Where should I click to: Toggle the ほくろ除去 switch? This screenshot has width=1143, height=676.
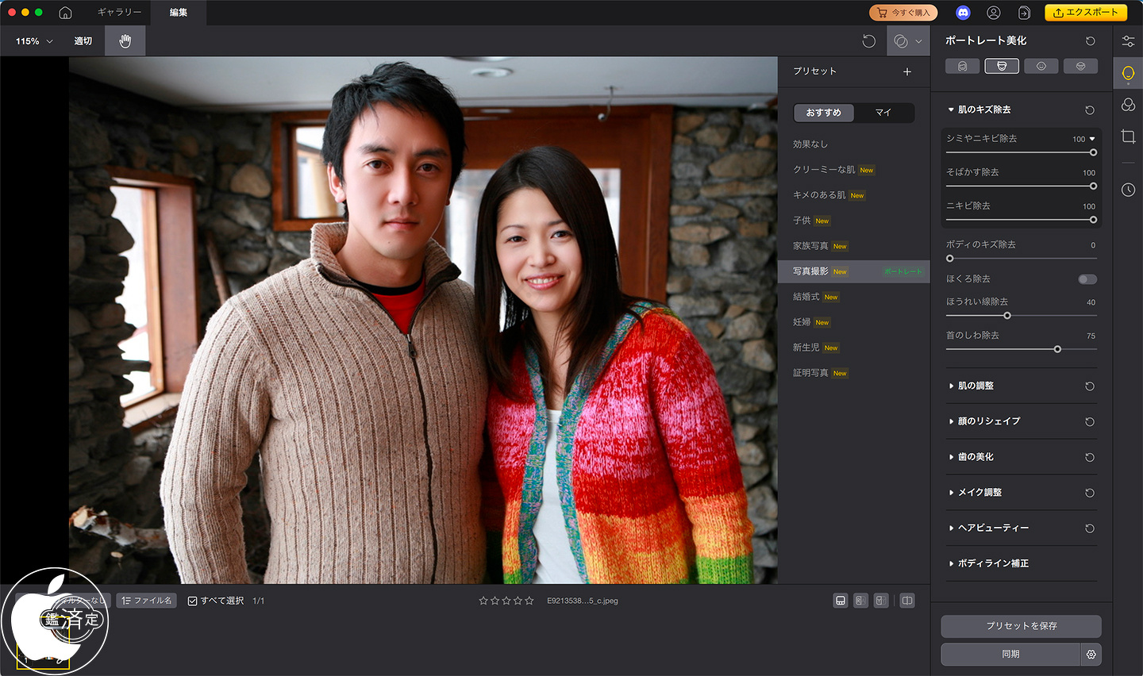1087,279
